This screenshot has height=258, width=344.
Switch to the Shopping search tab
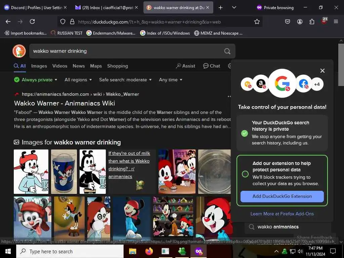click(x=117, y=66)
